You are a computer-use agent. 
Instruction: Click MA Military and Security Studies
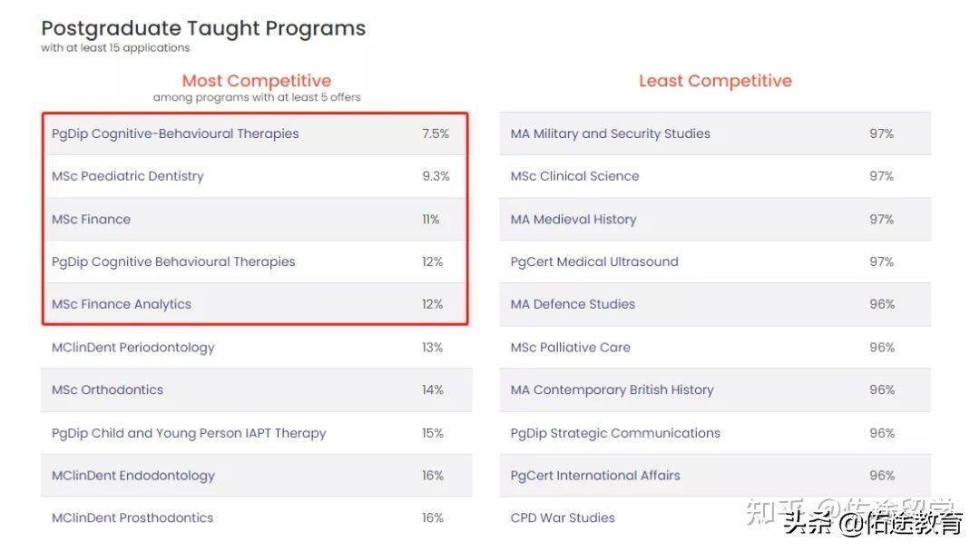pos(611,133)
